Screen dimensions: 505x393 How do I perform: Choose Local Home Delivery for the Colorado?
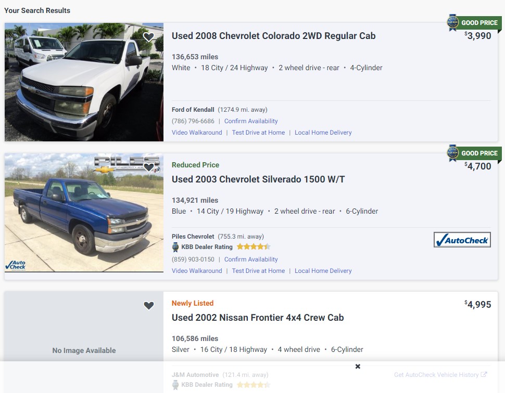point(323,133)
